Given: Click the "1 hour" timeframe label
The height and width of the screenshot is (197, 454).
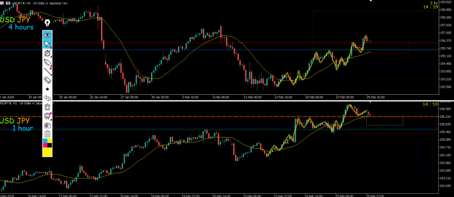Looking at the screenshot, I should [x=22, y=128].
